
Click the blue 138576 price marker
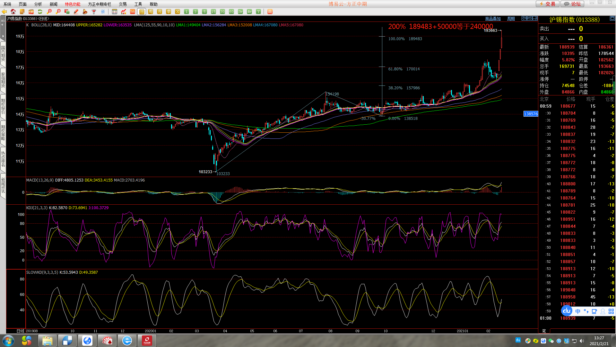[x=530, y=114]
